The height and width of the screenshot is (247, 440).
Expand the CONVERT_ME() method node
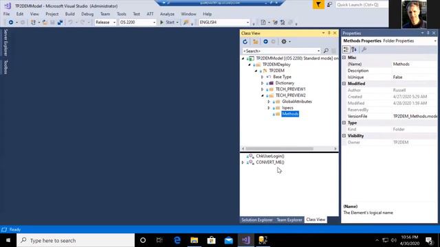pyautogui.click(x=243, y=162)
